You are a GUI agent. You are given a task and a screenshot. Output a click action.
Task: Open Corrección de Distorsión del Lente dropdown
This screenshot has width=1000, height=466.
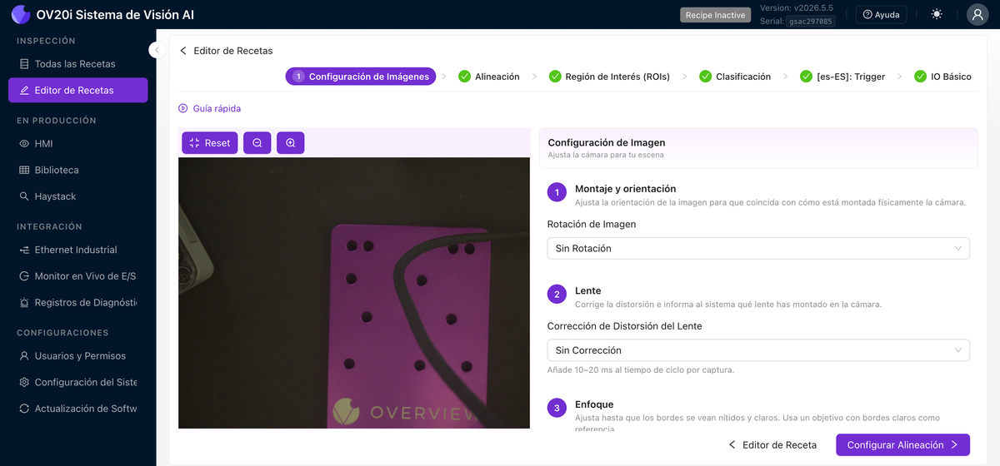[758, 350]
